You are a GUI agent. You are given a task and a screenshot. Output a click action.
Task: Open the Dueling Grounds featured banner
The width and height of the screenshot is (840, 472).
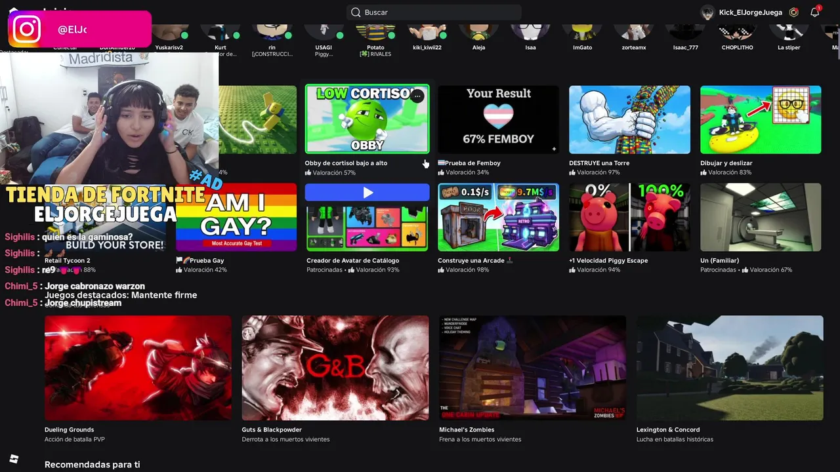(138, 368)
